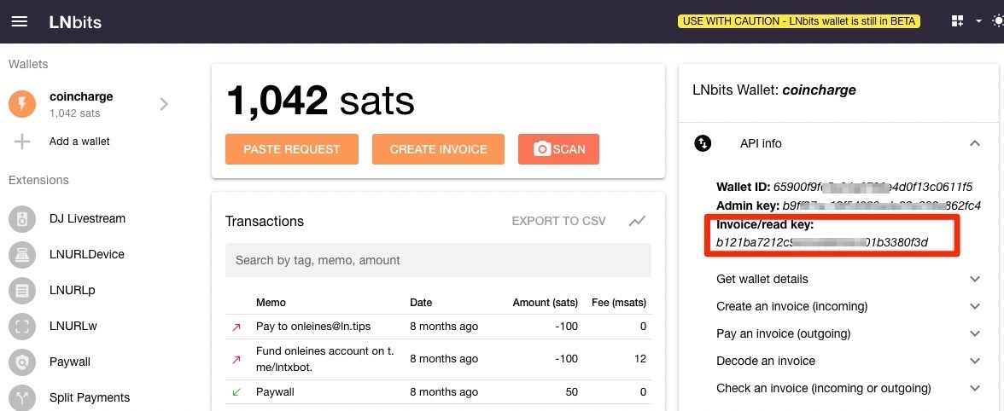Viewport: 1004px width, 411px height.
Task: Open the Paywall extension icon
Action: (22, 362)
